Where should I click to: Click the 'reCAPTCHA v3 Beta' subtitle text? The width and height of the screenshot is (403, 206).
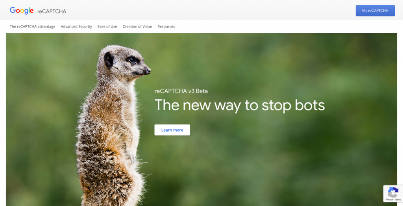point(181,91)
